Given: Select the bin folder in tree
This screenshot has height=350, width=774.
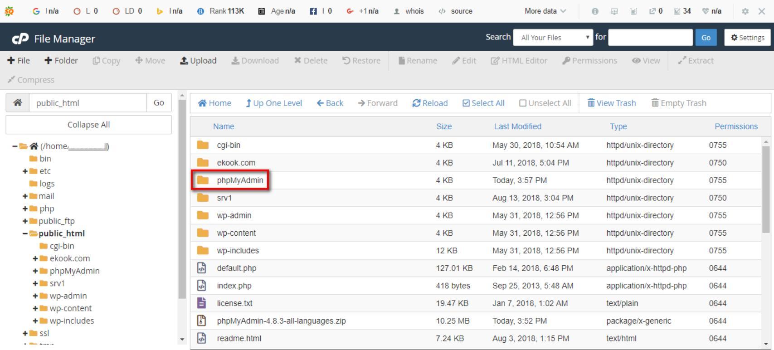Looking at the screenshot, I should pos(40,159).
